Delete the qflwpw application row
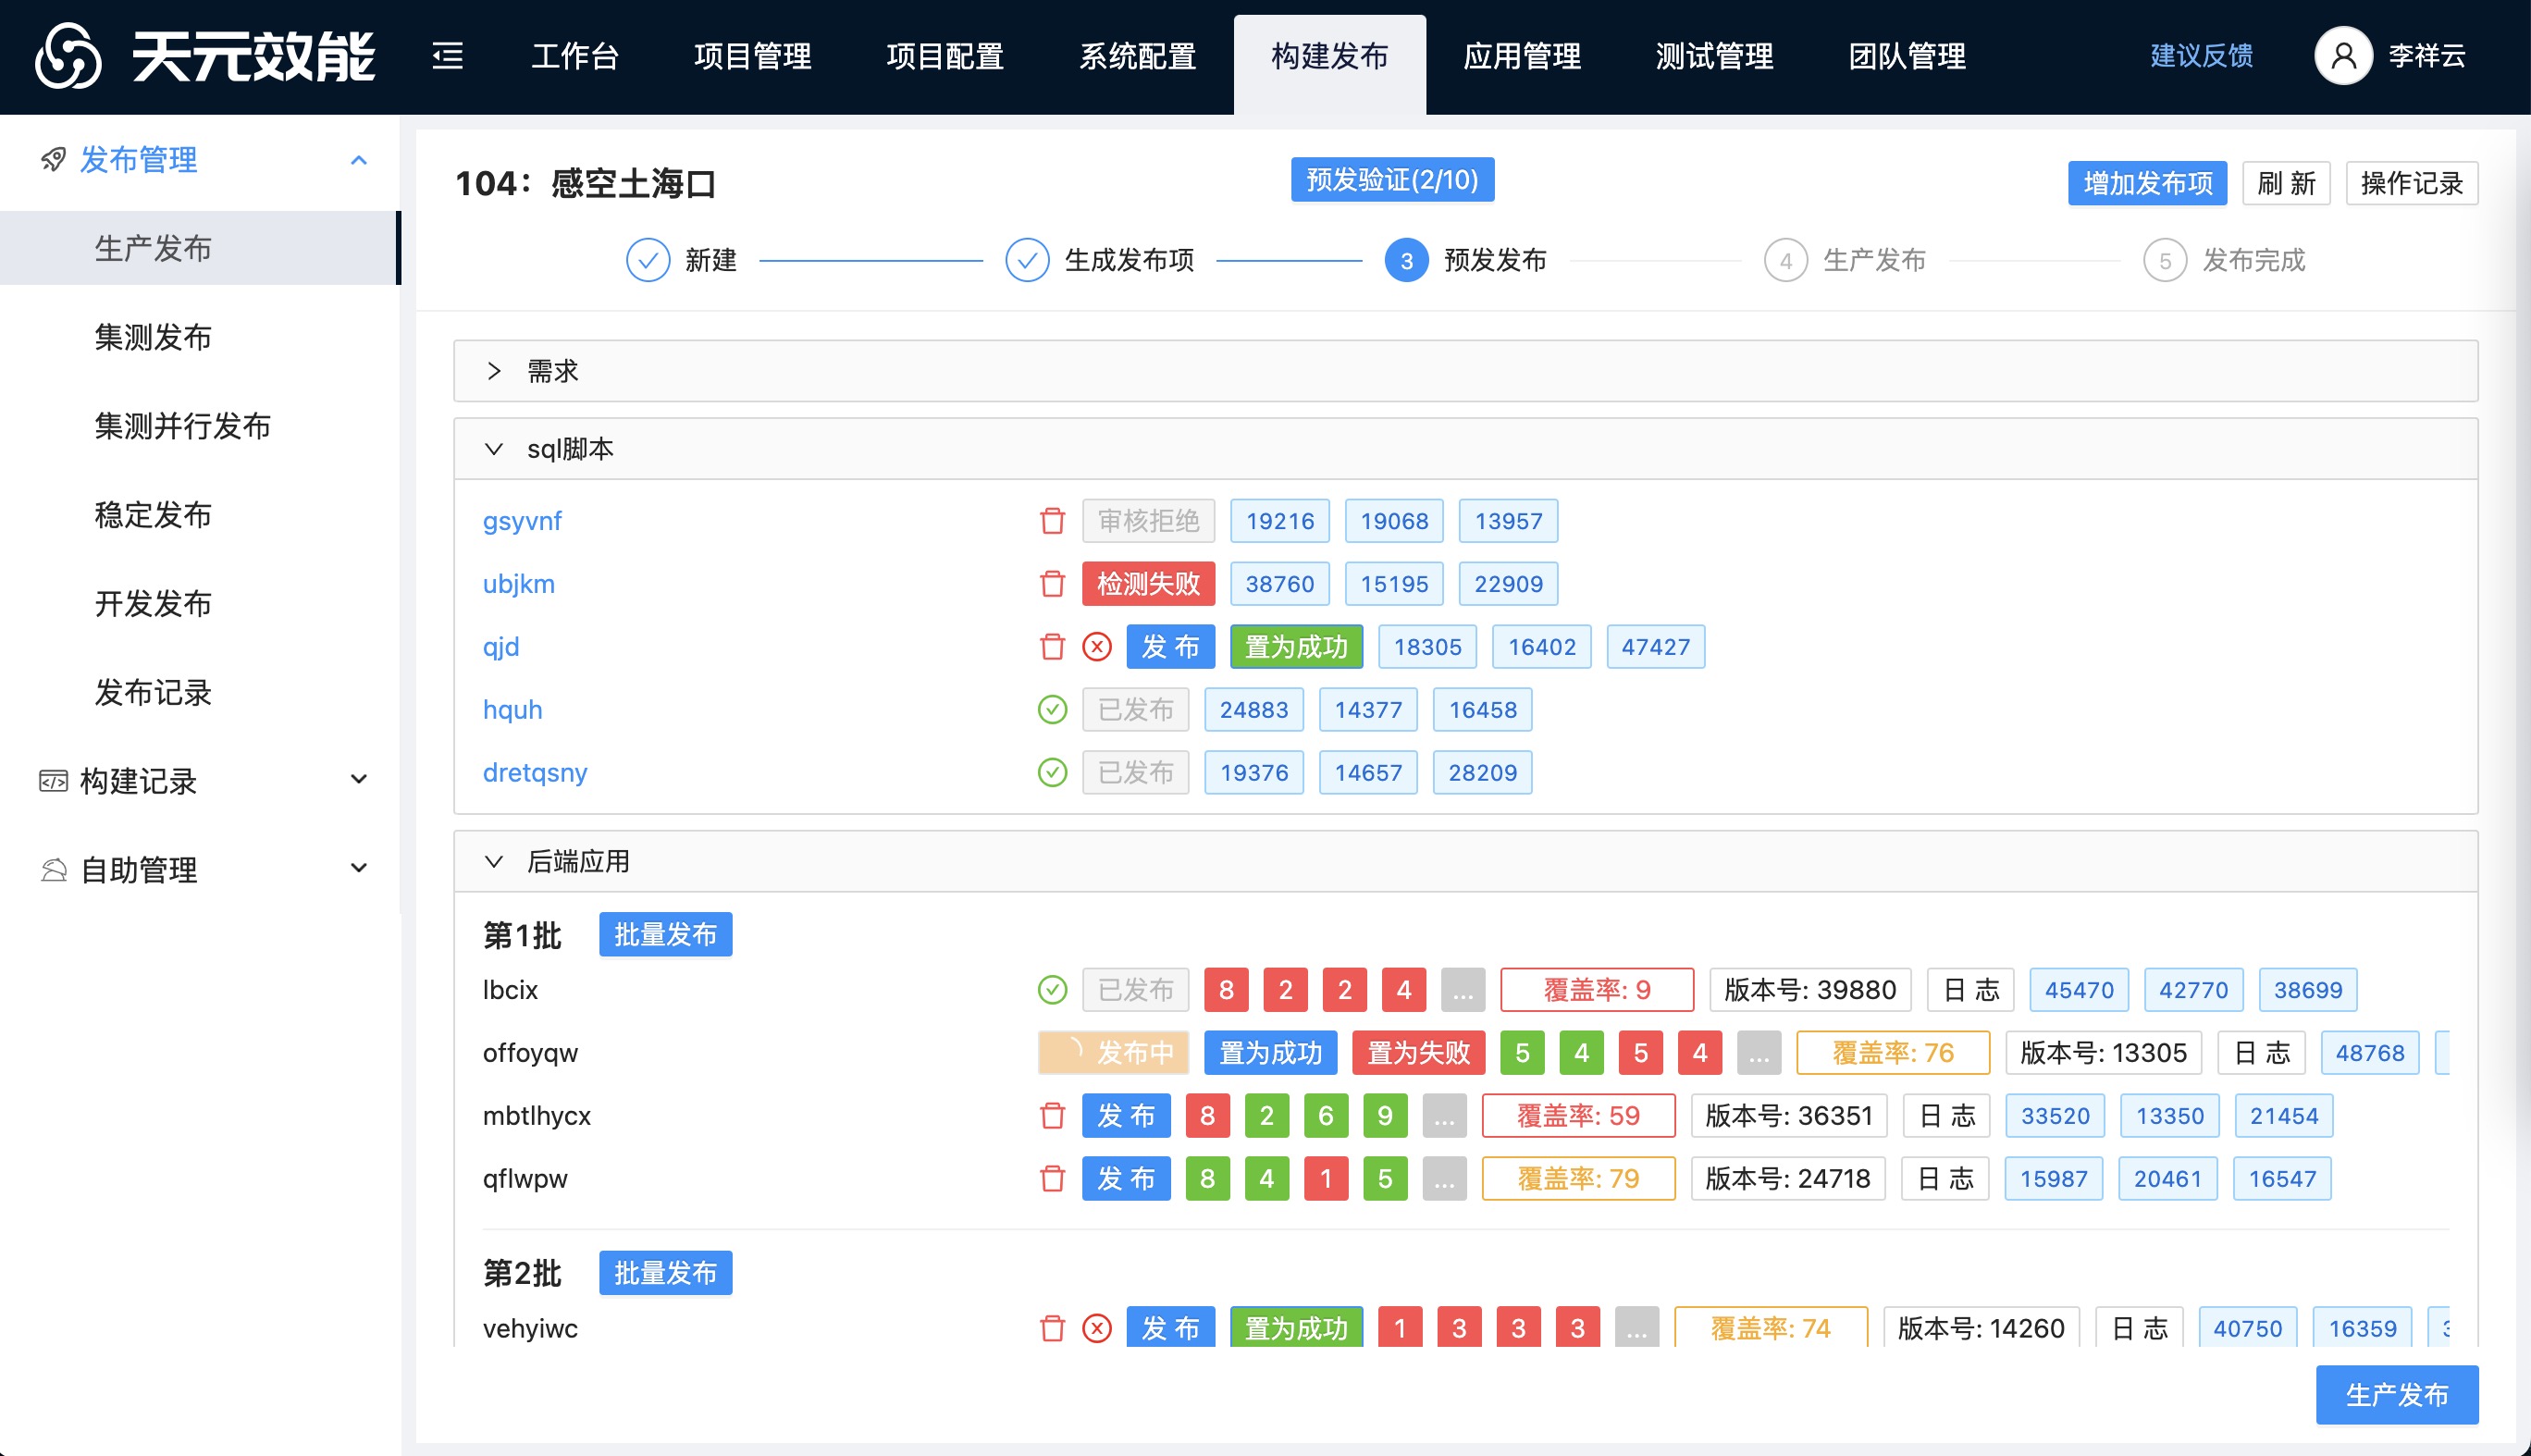Screen dimensions: 2531x1456 [x=1052, y=1179]
